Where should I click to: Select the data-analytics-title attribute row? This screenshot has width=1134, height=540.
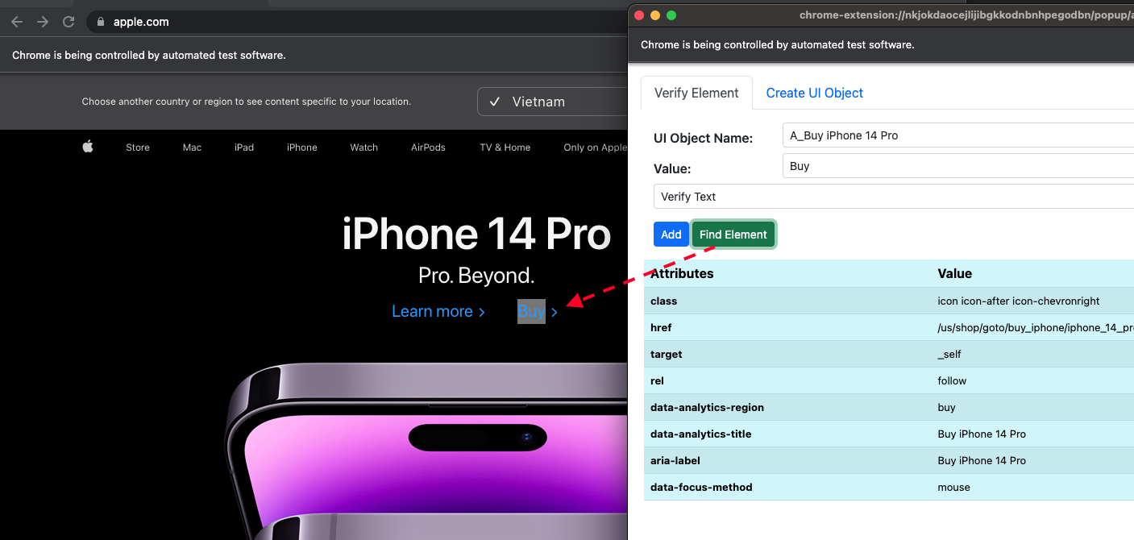point(889,434)
